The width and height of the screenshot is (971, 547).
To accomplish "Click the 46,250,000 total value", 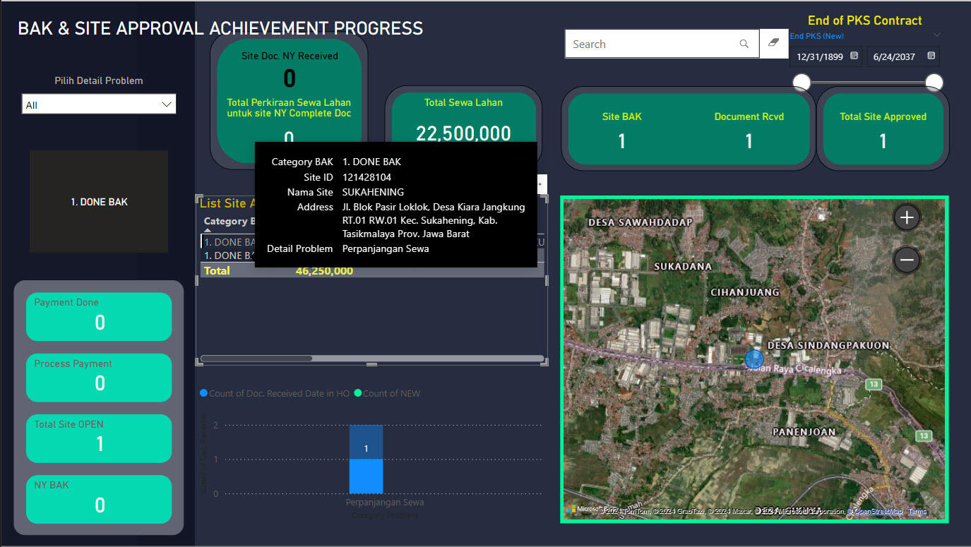I will [324, 270].
